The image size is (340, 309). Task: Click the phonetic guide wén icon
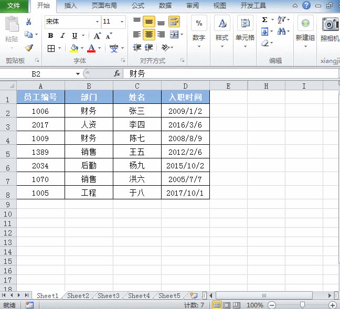click(x=114, y=48)
